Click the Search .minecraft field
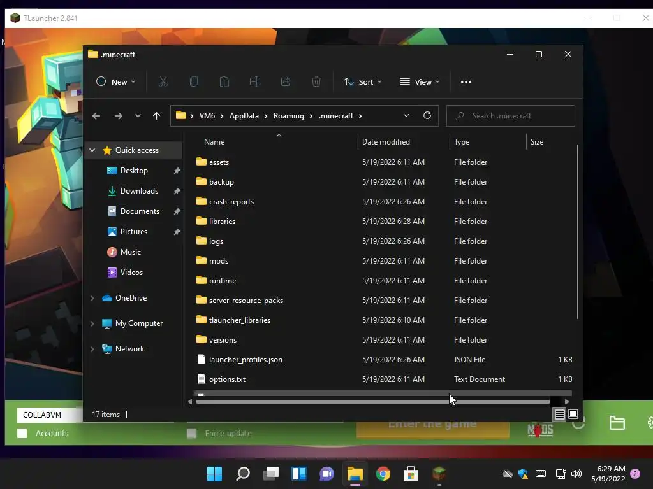The height and width of the screenshot is (489, 653). pyautogui.click(x=511, y=116)
